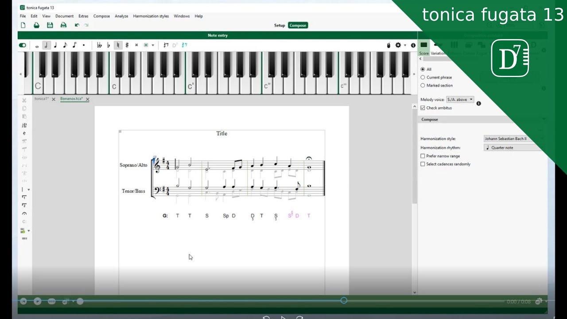Choose the flat accidental
The height and width of the screenshot is (319, 567).
click(x=109, y=45)
